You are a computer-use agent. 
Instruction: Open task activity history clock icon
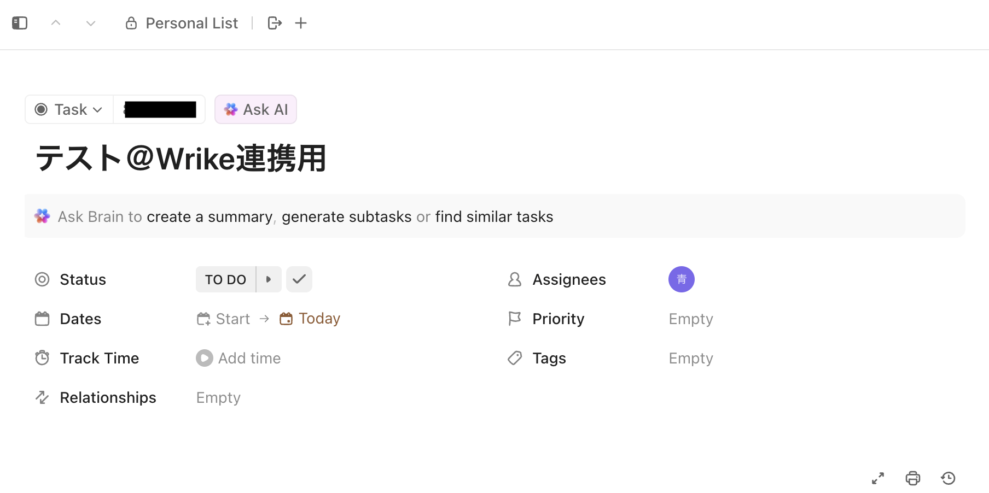948,478
